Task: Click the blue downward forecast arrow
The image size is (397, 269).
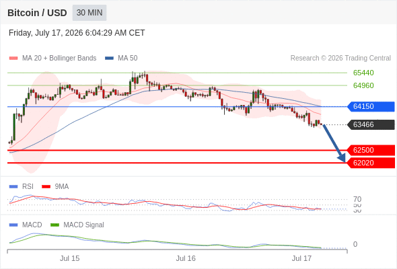Action: pyautogui.click(x=334, y=143)
